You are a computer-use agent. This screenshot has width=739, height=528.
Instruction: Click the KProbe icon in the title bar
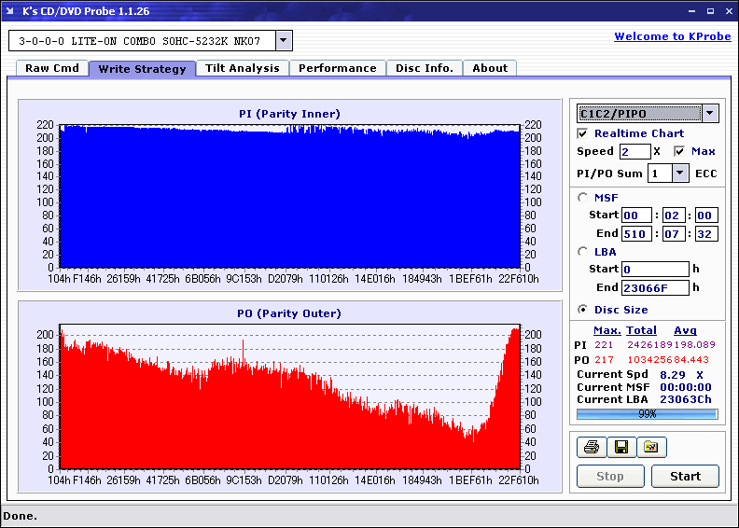pos(11,8)
